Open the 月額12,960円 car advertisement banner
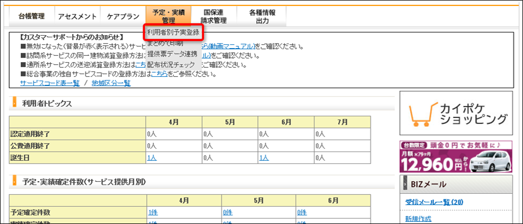Image resolution: width=523 pixels, height=224 pixels. click(x=456, y=157)
